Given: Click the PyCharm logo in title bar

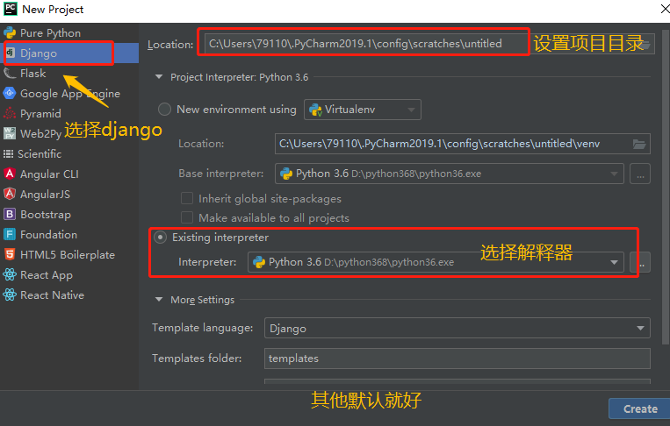Looking at the screenshot, I should pyautogui.click(x=11, y=9).
